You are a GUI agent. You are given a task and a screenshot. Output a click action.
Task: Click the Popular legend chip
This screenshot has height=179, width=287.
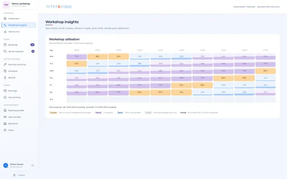click(x=53, y=113)
